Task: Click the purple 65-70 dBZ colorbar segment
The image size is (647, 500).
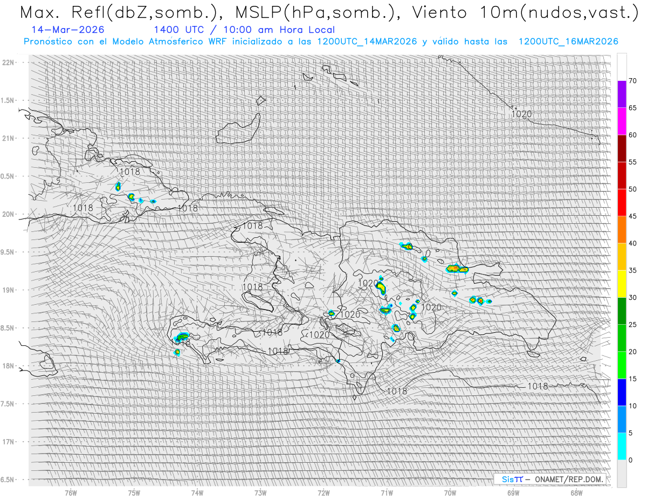Action: click(x=622, y=94)
